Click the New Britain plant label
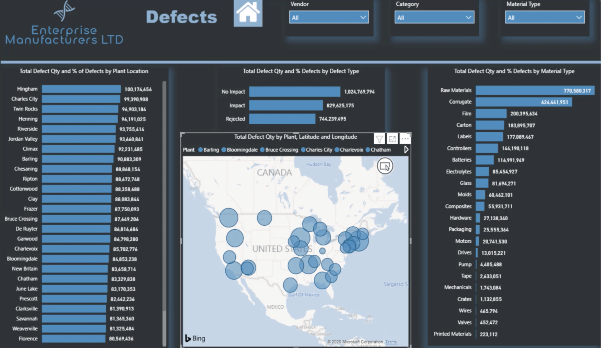Screen dimensions: 601x348 point(25,269)
